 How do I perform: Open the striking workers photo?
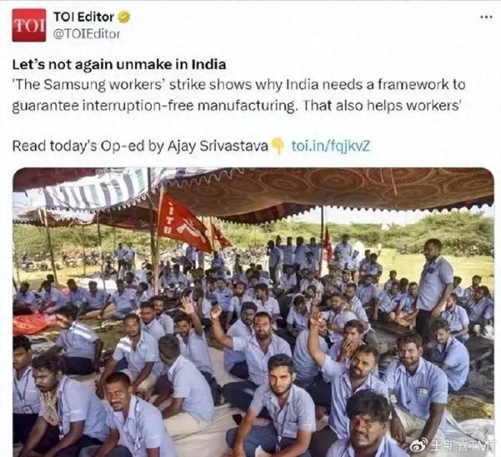click(x=253, y=312)
